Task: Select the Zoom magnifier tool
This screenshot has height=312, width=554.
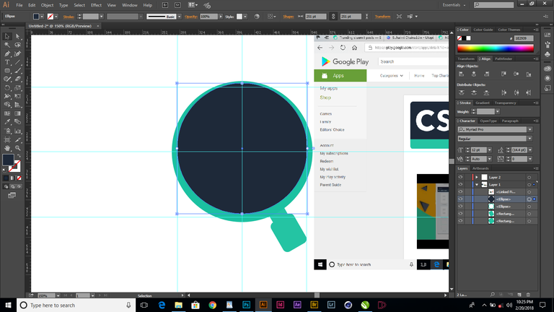Action: pyautogui.click(x=17, y=148)
